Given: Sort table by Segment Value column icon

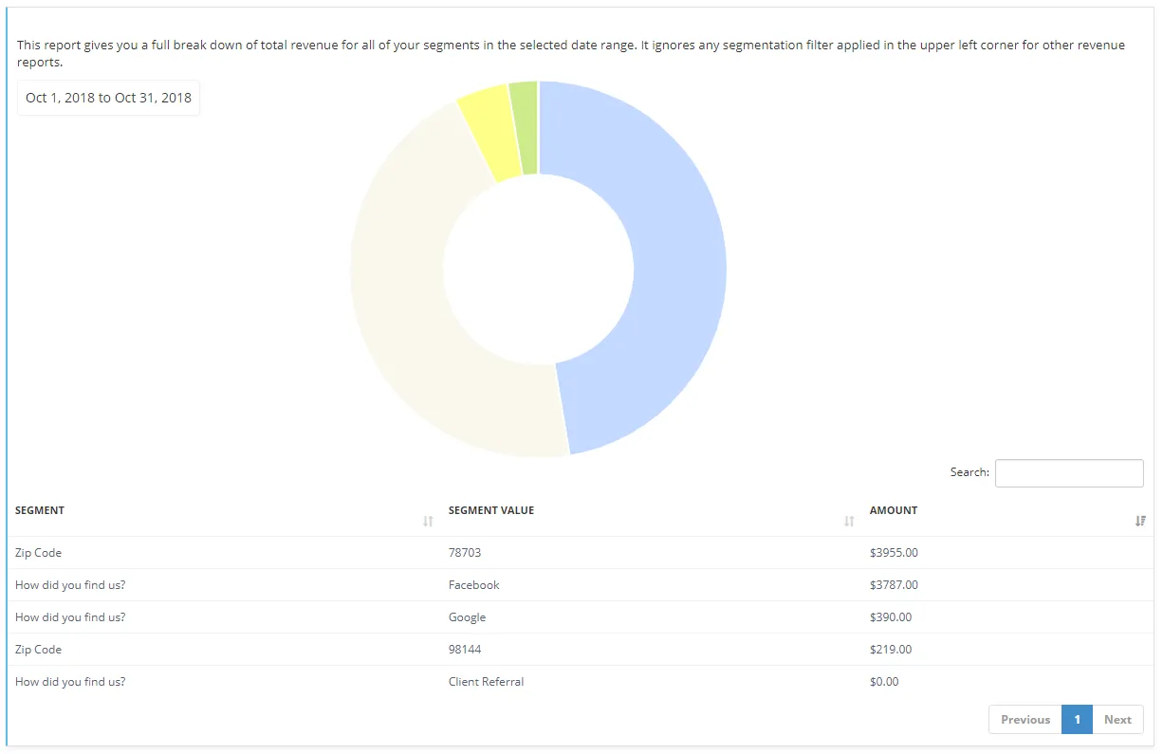Looking at the screenshot, I should (849, 522).
